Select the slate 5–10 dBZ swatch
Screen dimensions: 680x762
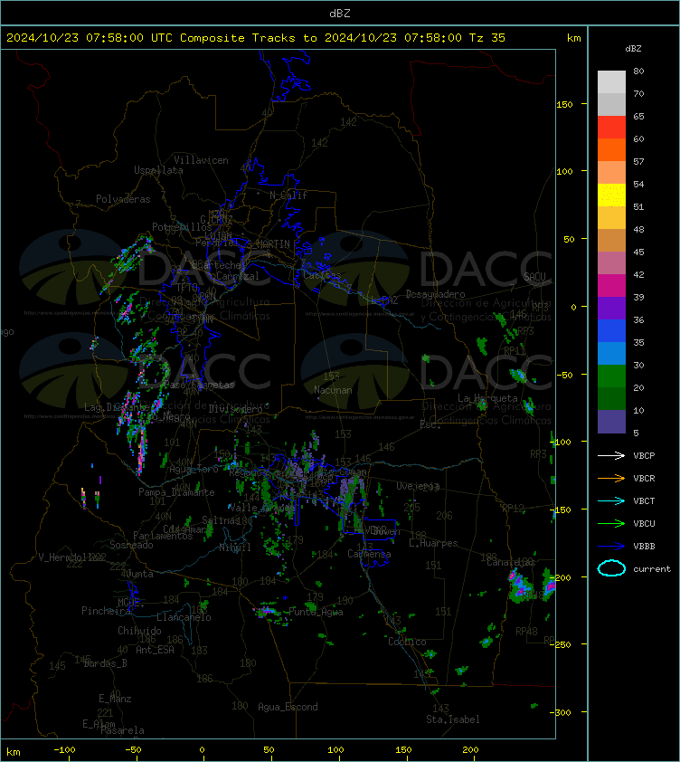pyautogui.click(x=611, y=422)
